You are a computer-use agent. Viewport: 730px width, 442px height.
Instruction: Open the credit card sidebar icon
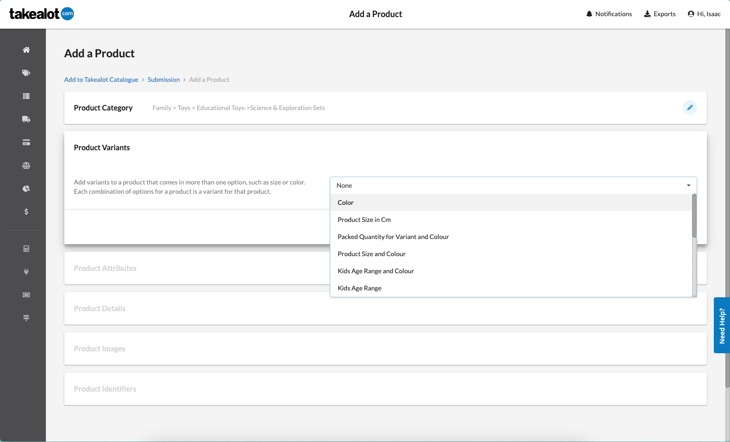(x=26, y=142)
